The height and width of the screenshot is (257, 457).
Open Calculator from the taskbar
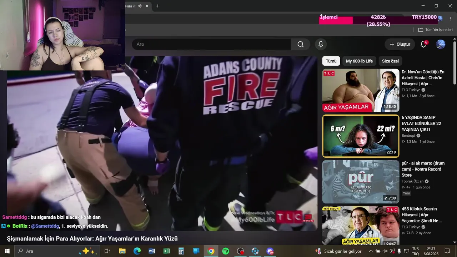point(181,251)
